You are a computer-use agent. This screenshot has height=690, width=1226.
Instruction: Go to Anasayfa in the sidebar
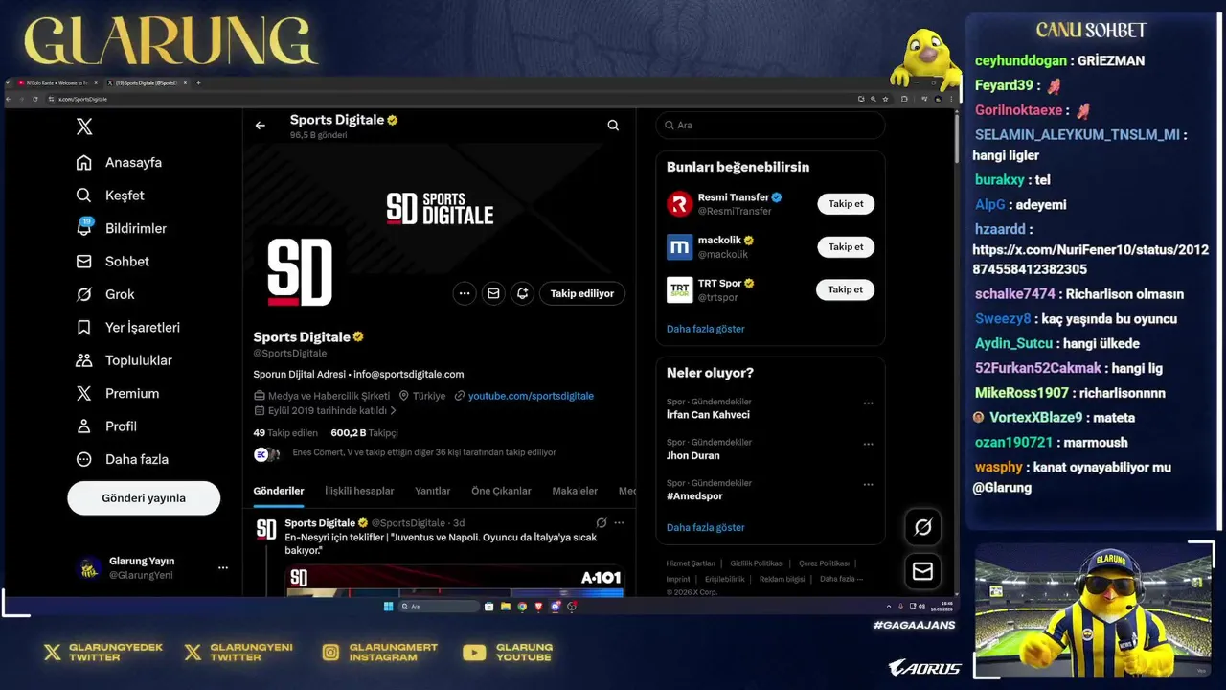119,162
